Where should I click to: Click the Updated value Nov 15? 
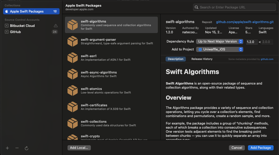214,32
